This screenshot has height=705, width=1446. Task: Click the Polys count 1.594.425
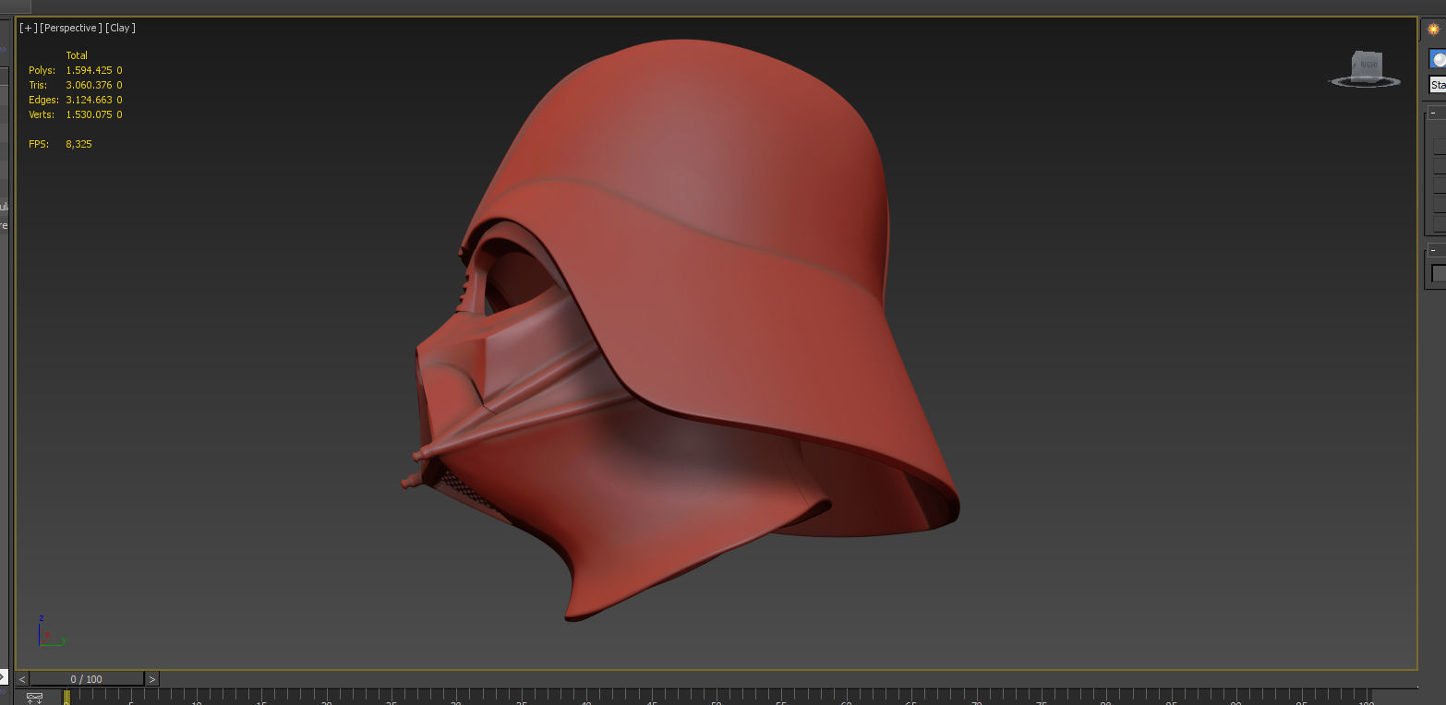pyautogui.click(x=90, y=70)
